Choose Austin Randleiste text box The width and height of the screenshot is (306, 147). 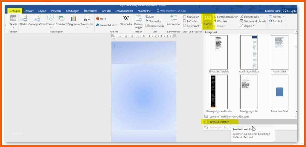point(249,52)
